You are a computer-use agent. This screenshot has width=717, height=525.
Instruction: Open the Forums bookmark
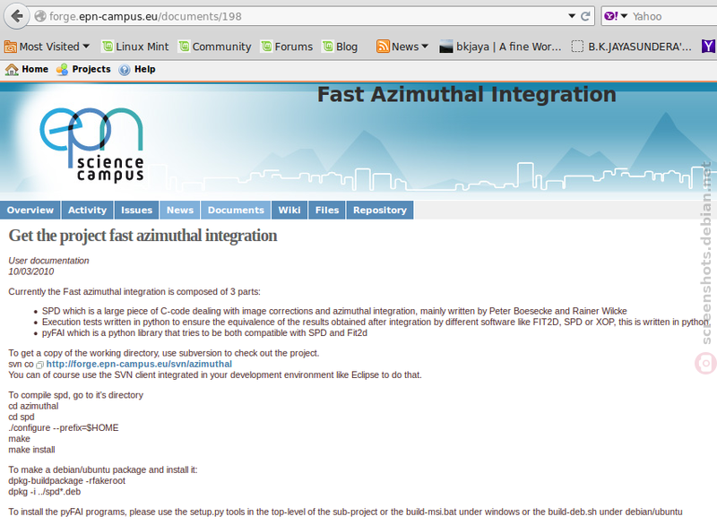(287, 47)
